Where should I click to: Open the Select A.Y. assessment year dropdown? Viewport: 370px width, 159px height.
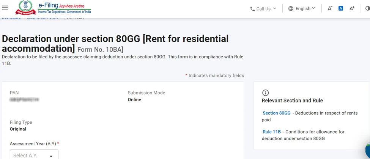34,154
